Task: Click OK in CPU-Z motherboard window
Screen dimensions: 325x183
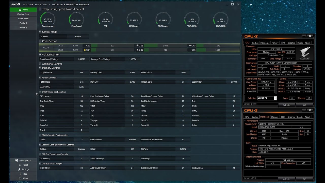Action: pyautogui.click(x=304, y=179)
